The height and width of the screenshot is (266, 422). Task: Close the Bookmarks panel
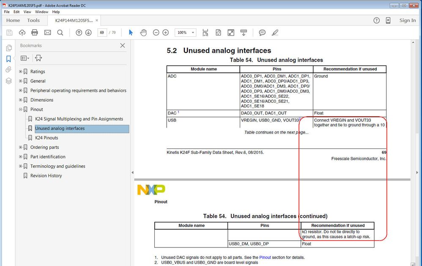pos(123,46)
